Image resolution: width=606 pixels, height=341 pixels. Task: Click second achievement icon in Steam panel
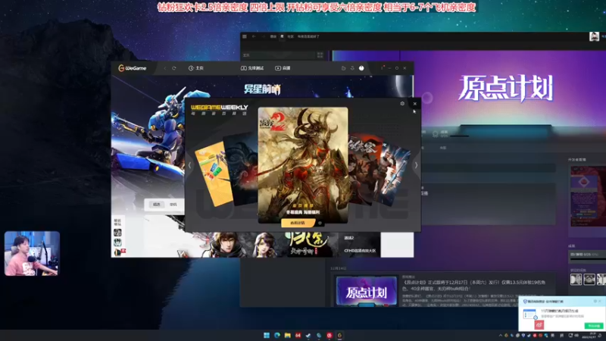[x=589, y=279]
